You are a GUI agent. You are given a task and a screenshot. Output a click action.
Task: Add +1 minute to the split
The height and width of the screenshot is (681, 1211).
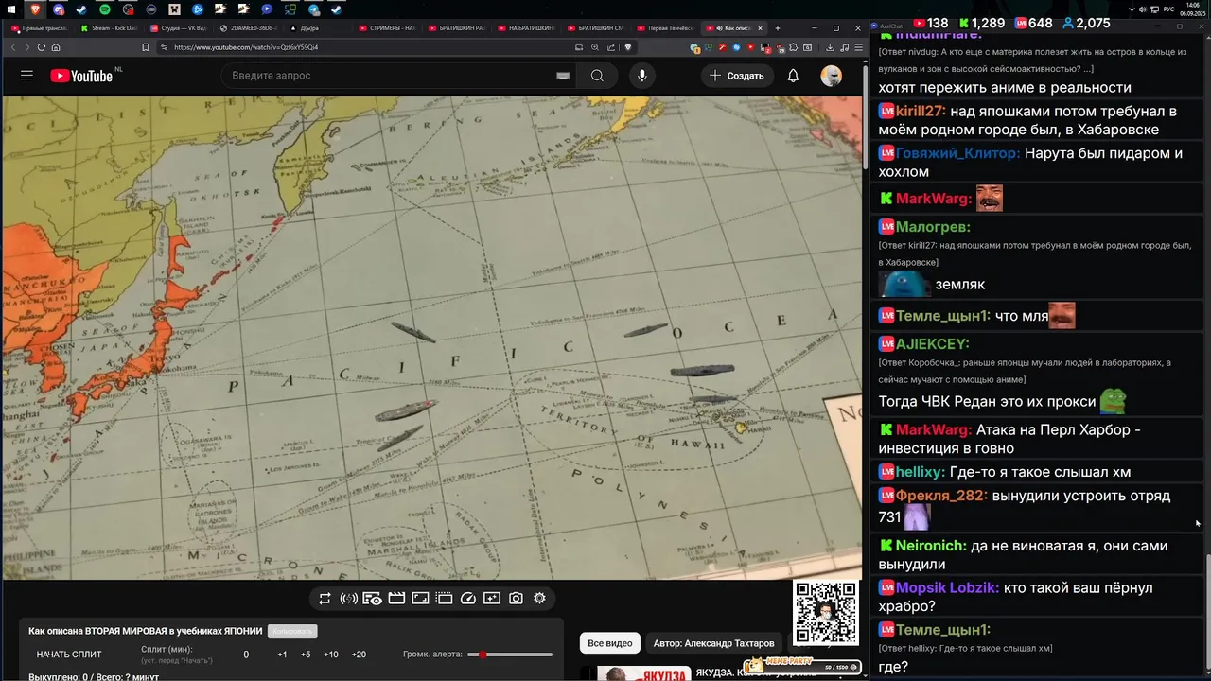coord(282,655)
